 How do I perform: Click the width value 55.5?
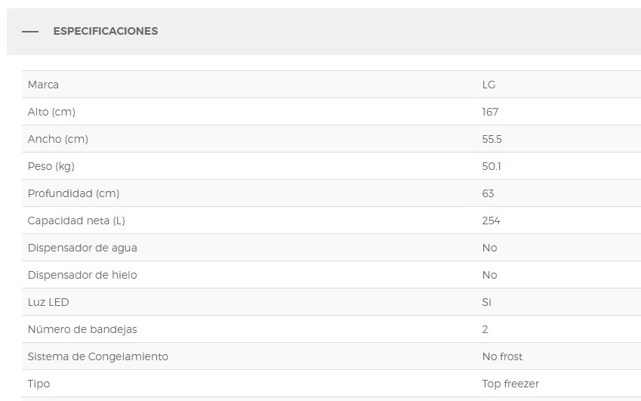click(492, 139)
